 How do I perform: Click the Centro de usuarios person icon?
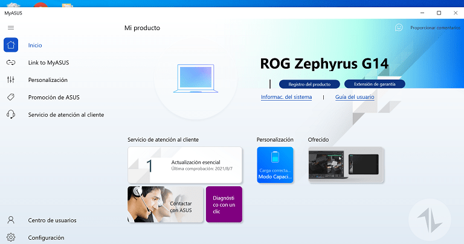tap(11, 220)
